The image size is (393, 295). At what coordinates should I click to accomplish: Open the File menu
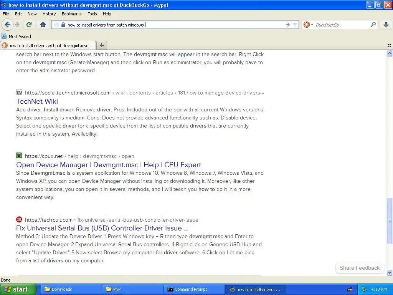tap(6, 14)
